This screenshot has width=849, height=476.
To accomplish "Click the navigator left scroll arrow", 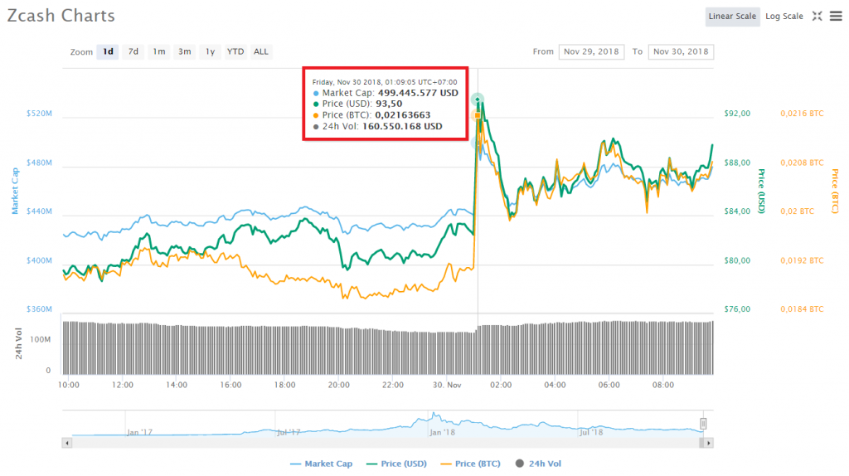I will [x=67, y=443].
